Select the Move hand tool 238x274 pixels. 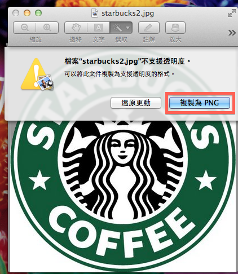[x=76, y=28]
